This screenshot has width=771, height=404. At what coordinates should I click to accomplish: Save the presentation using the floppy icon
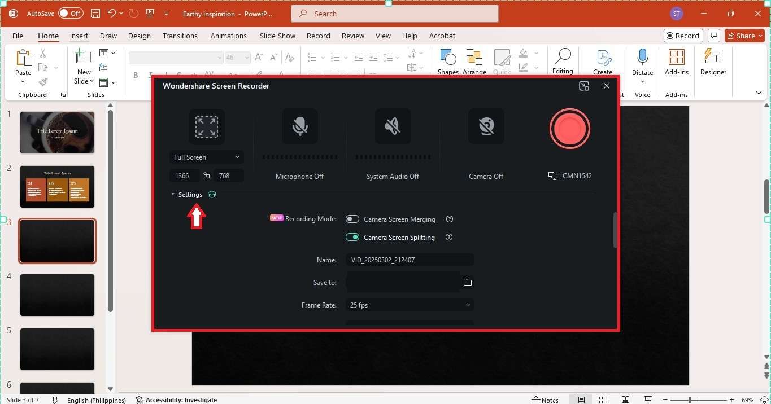click(95, 13)
